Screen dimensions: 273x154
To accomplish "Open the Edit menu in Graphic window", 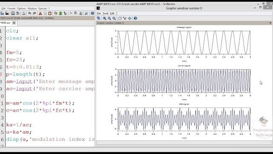I will 112,13.
